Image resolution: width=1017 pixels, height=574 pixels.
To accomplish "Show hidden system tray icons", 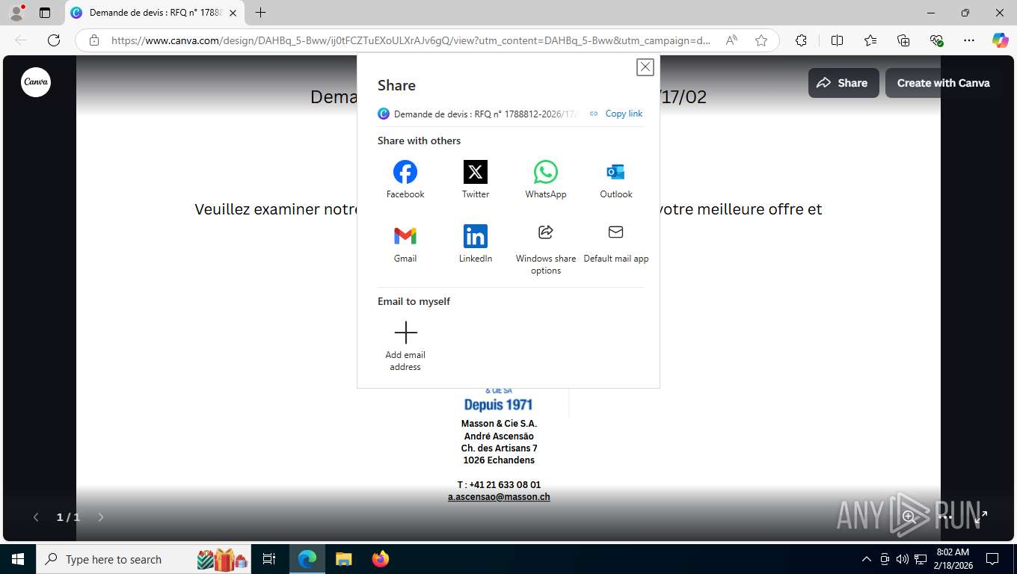I will (x=867, y=559).
